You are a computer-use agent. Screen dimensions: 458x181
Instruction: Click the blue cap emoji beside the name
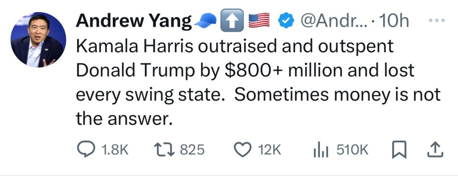[206, 21]
